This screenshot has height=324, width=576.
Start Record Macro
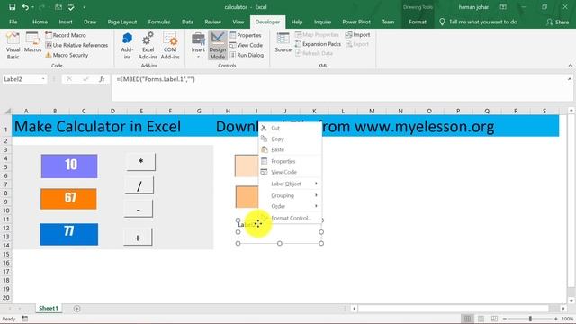[x=66, y=35]
